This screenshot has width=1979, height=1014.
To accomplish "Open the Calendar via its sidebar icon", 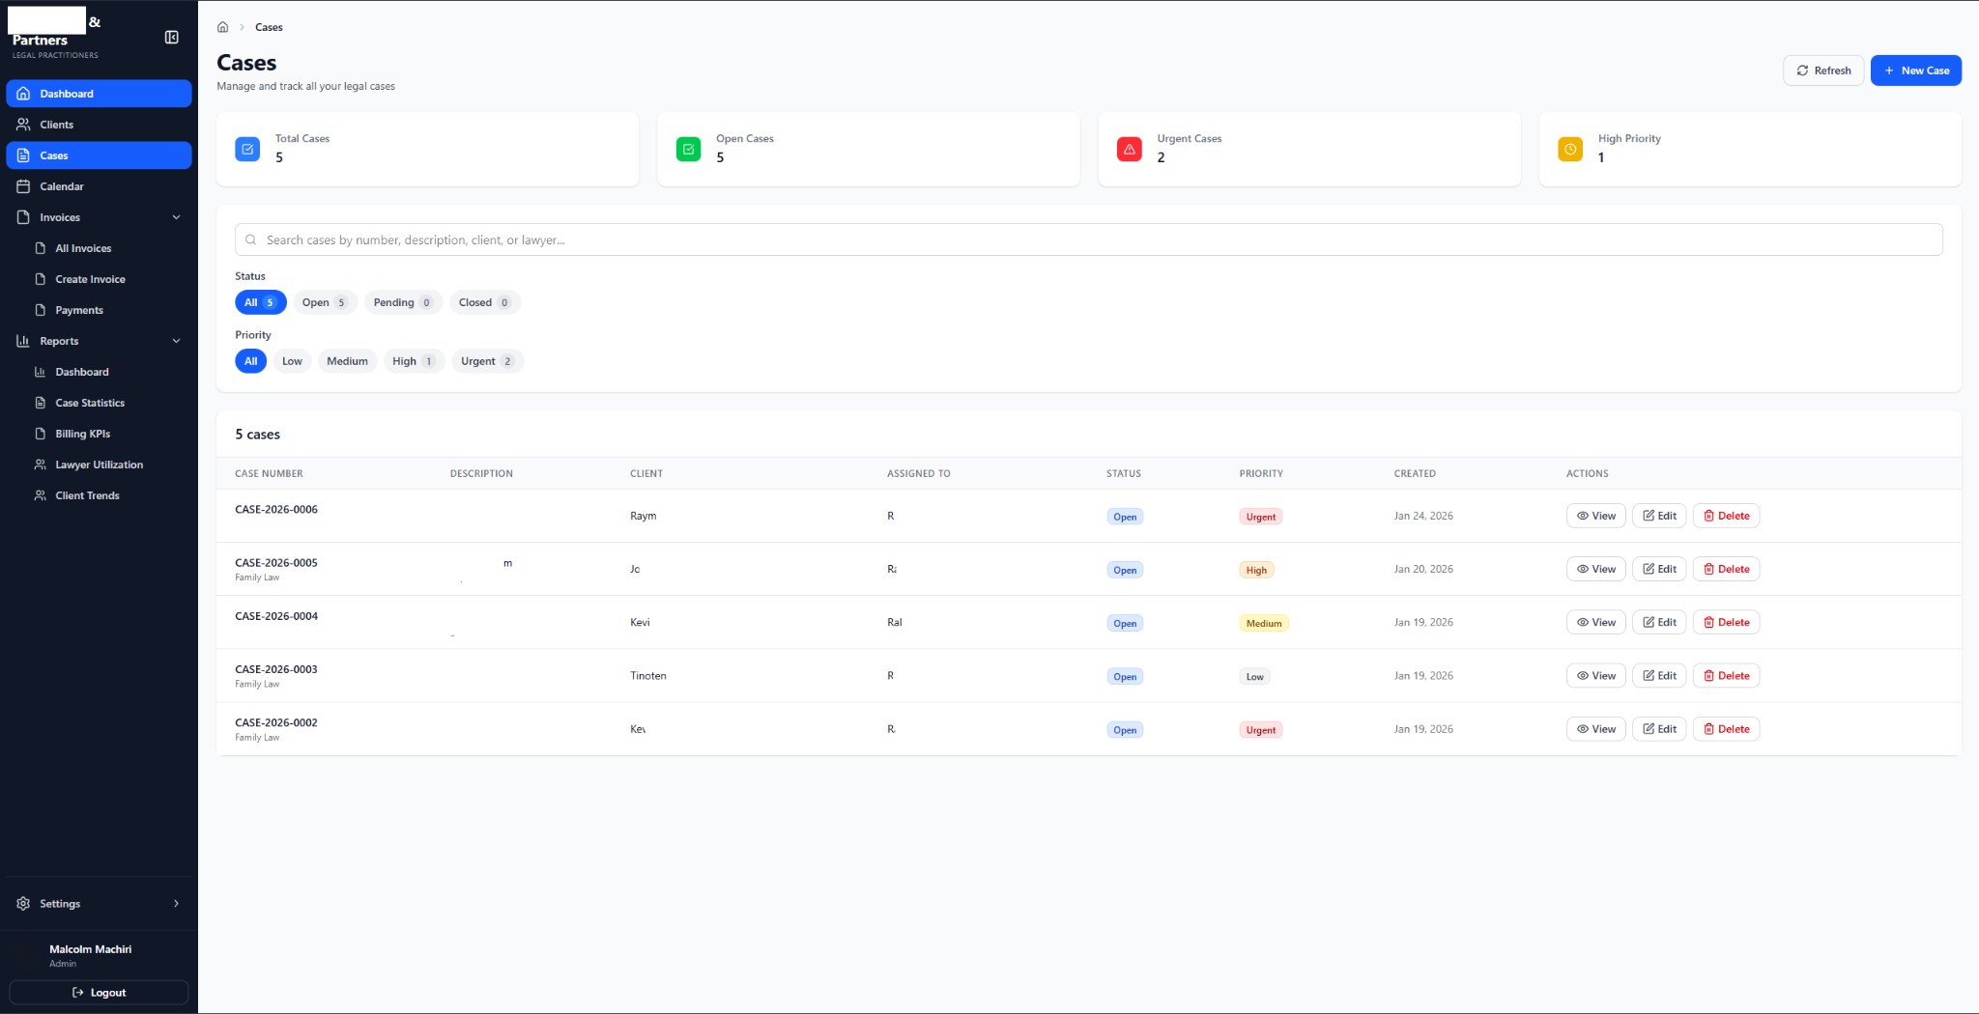I will click(x=23, y=186).
